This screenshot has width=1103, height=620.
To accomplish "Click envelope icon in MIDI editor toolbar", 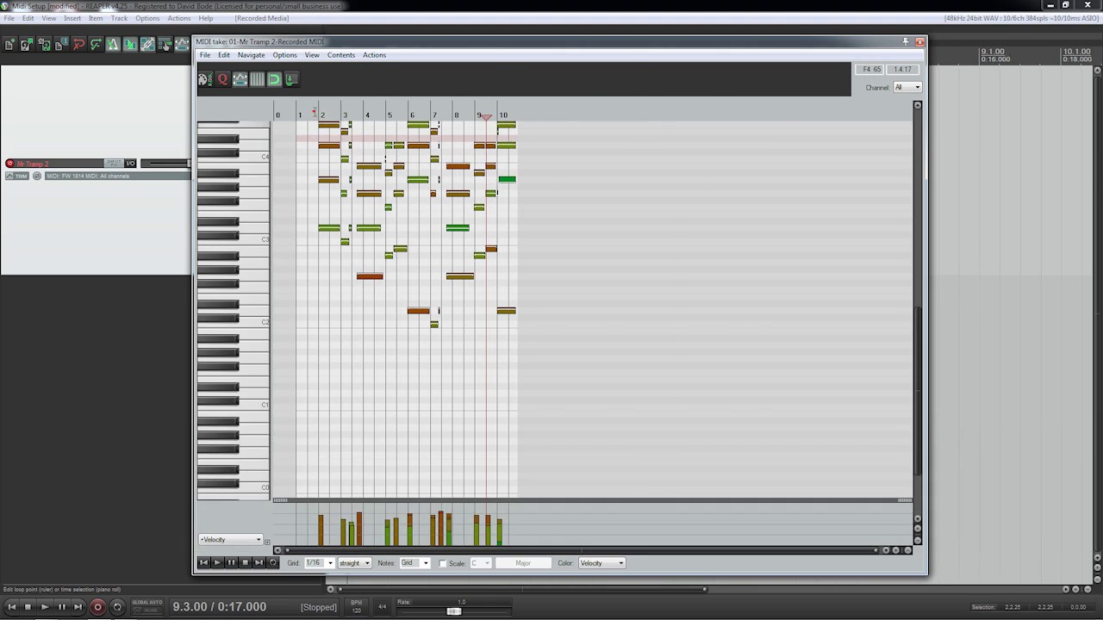I will (x=240, y=79).
